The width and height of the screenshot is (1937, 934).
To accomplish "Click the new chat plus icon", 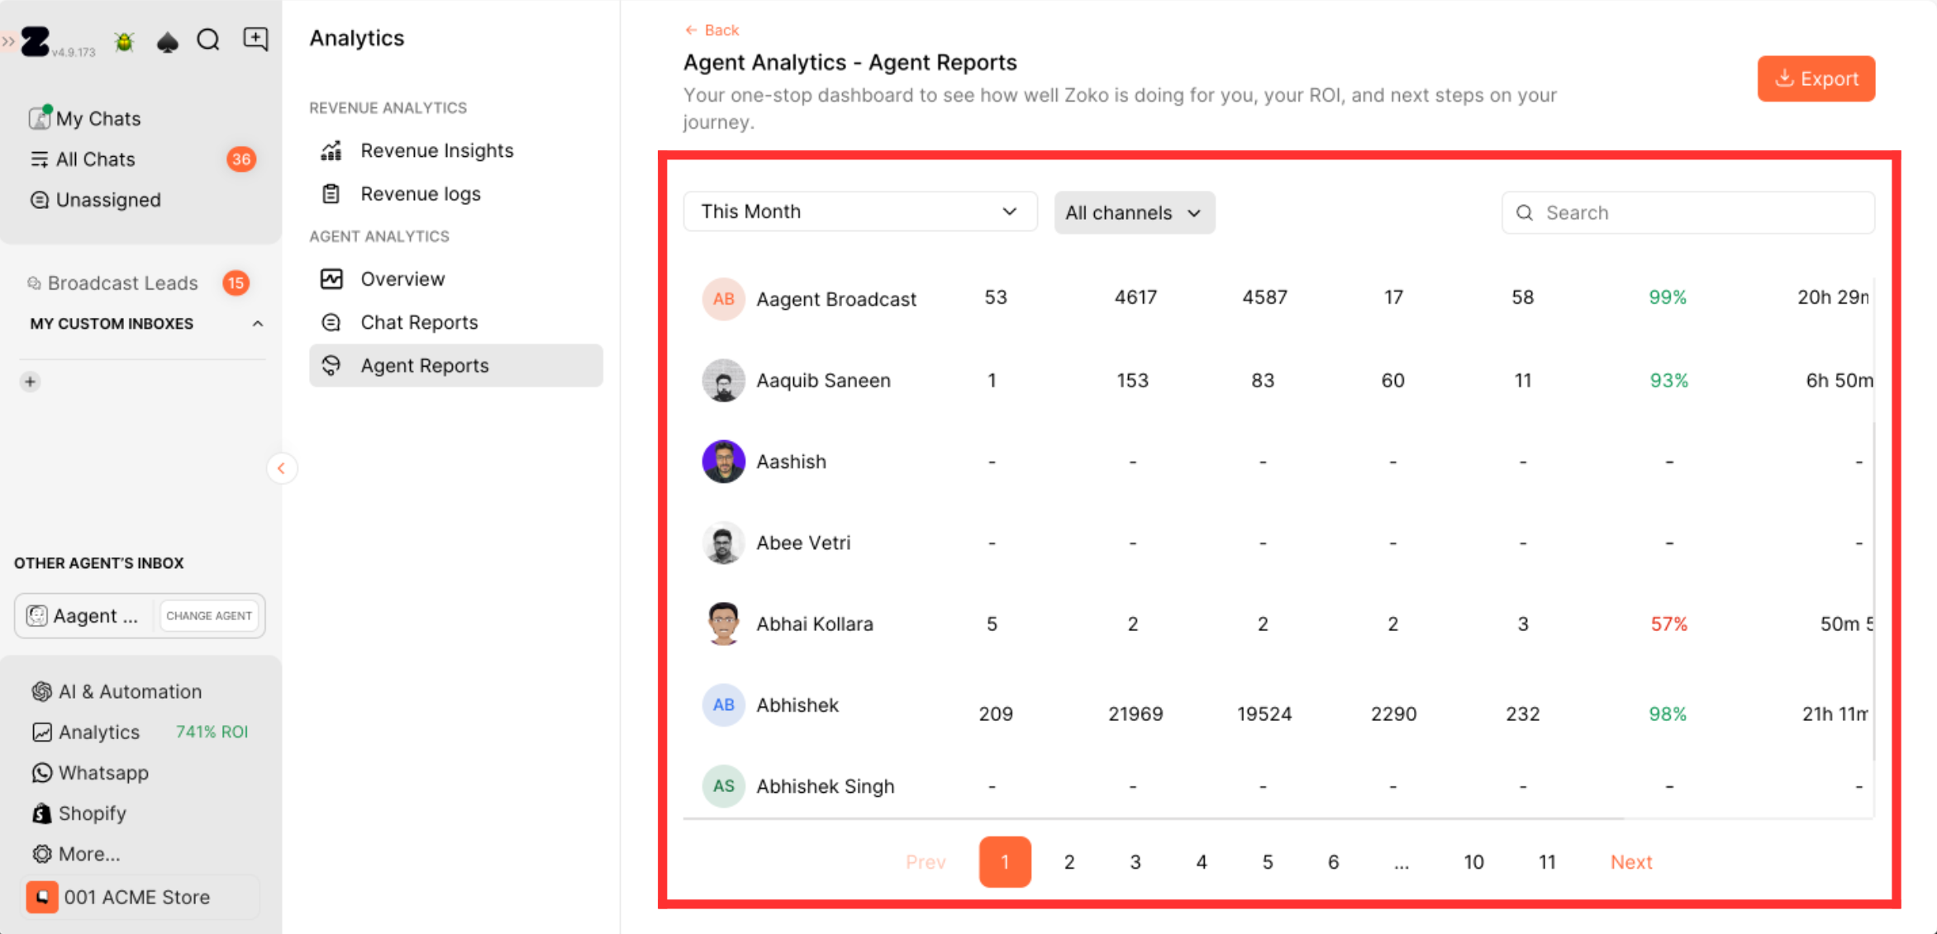I will [255, 39].
